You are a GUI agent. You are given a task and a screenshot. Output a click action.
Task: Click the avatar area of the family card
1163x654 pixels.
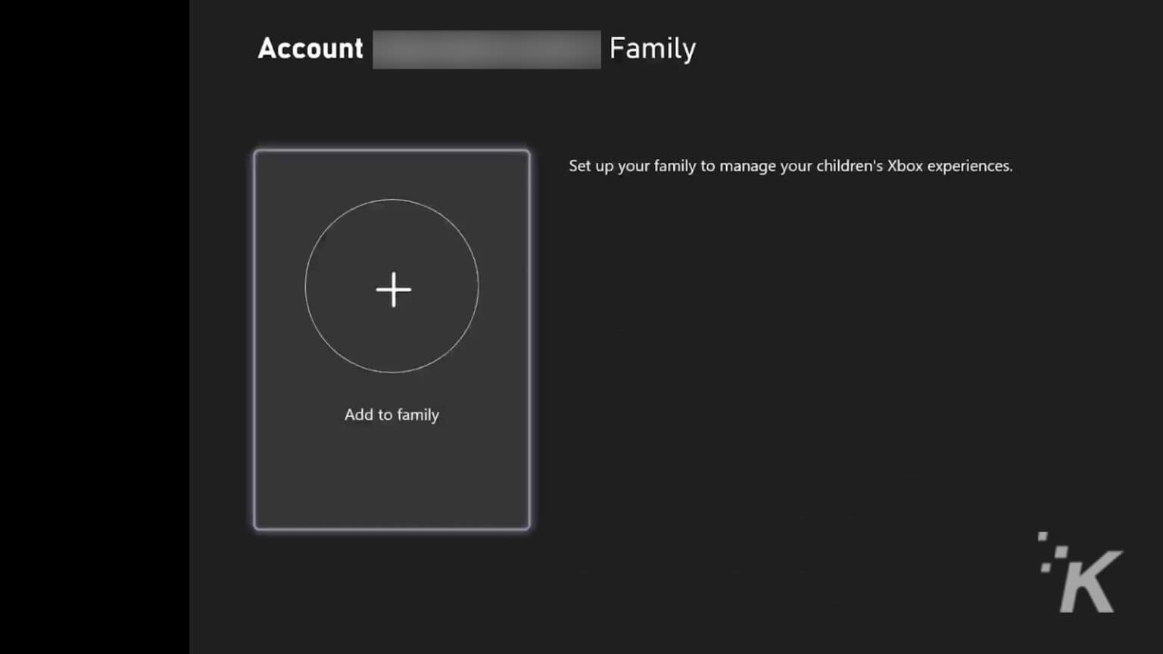pos(391,286)
